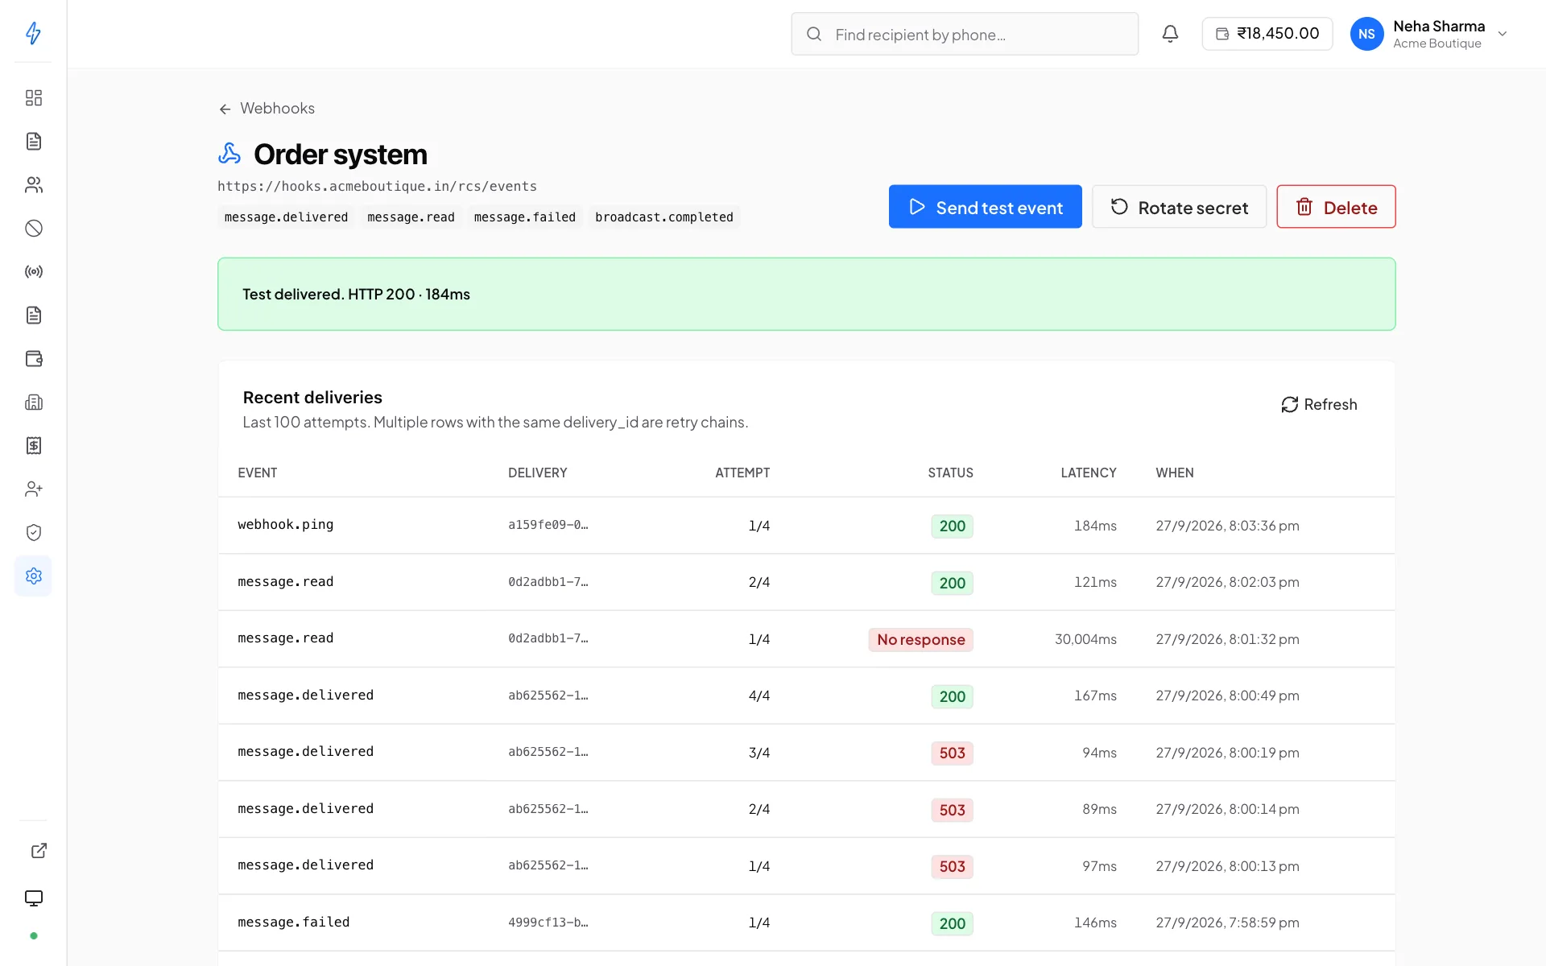Click the 503 status on attempt 3/4
The image size is (1546, 966).
952,753
